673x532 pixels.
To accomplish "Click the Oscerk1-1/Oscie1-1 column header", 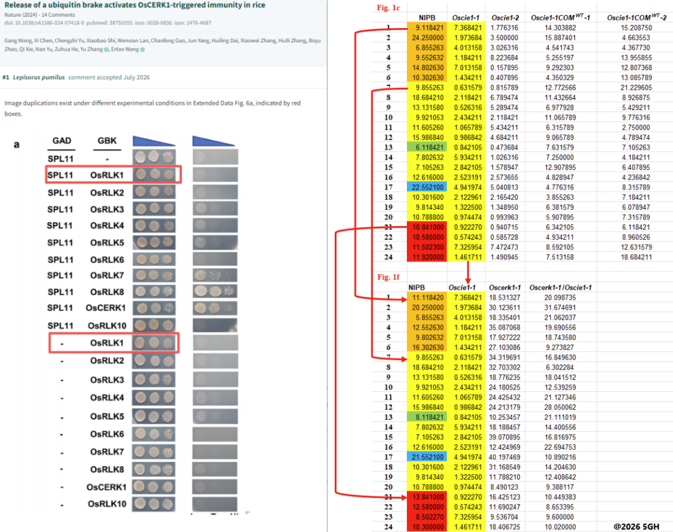I will click(561, 287).
